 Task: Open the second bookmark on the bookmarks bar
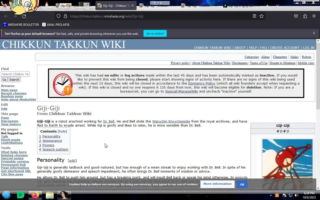(x=56, y=24)
